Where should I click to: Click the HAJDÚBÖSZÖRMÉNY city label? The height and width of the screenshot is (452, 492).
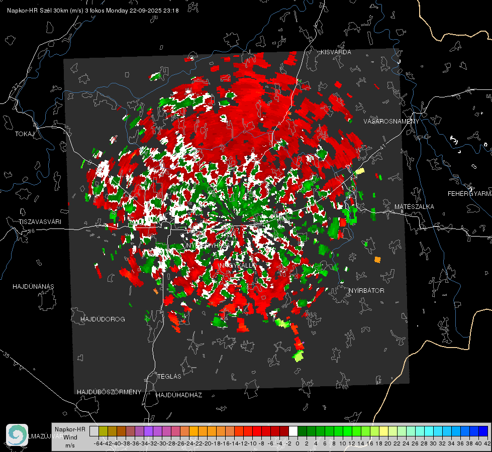(x=109, y=392)
